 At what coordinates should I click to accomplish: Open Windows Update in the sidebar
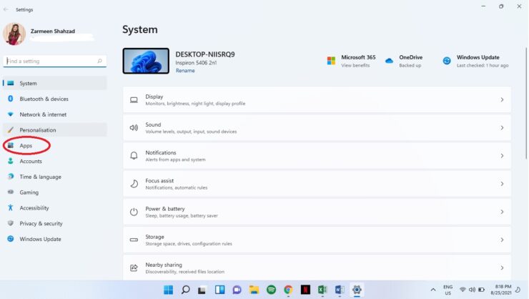point(55,239)
